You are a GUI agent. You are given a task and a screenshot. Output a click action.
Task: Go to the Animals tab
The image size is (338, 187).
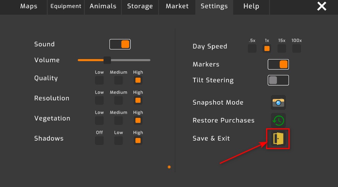tap(103, 7)
